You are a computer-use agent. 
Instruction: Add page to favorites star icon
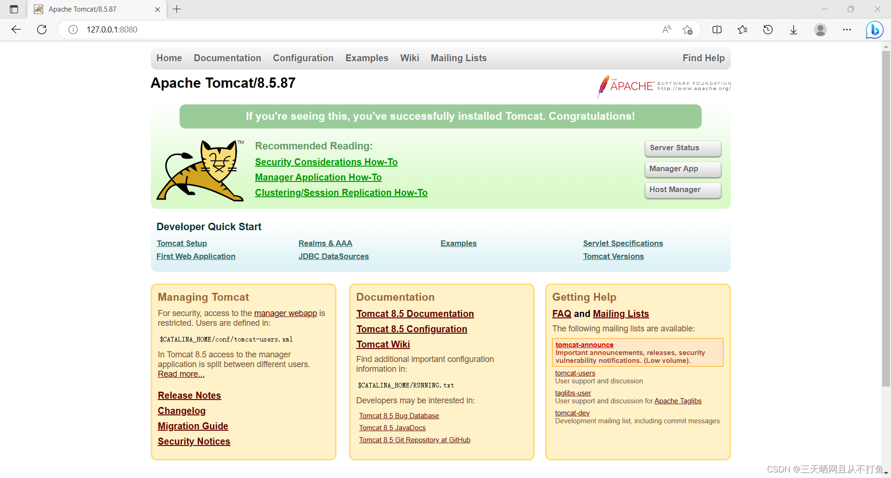688,30
